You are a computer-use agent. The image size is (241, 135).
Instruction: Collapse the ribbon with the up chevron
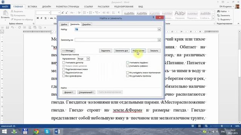click(x=238, y=23)
